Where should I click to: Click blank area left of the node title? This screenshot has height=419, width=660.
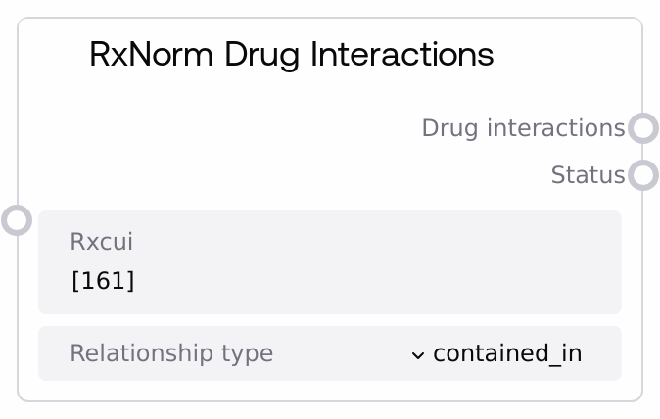[x=54, y=55]
